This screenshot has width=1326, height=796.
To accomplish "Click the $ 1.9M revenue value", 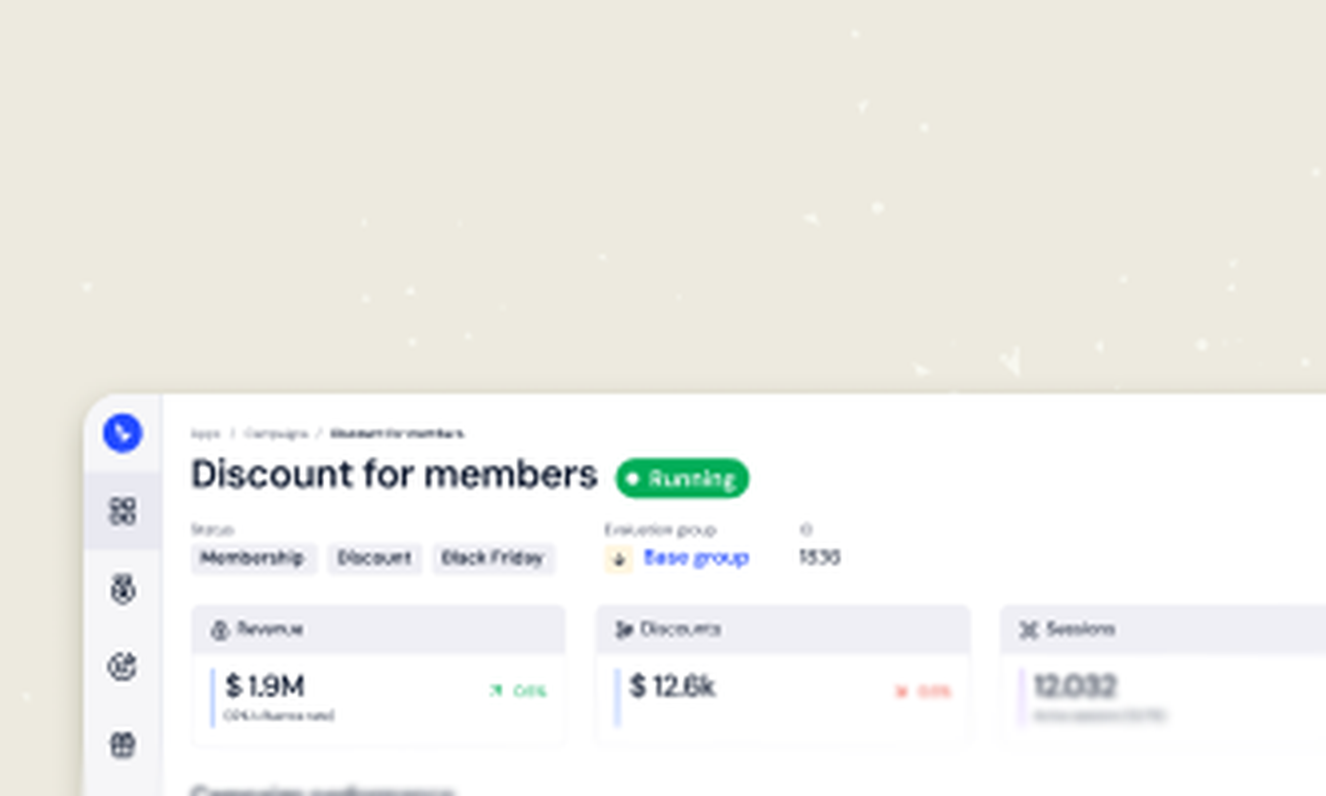I will click(265, 686).
